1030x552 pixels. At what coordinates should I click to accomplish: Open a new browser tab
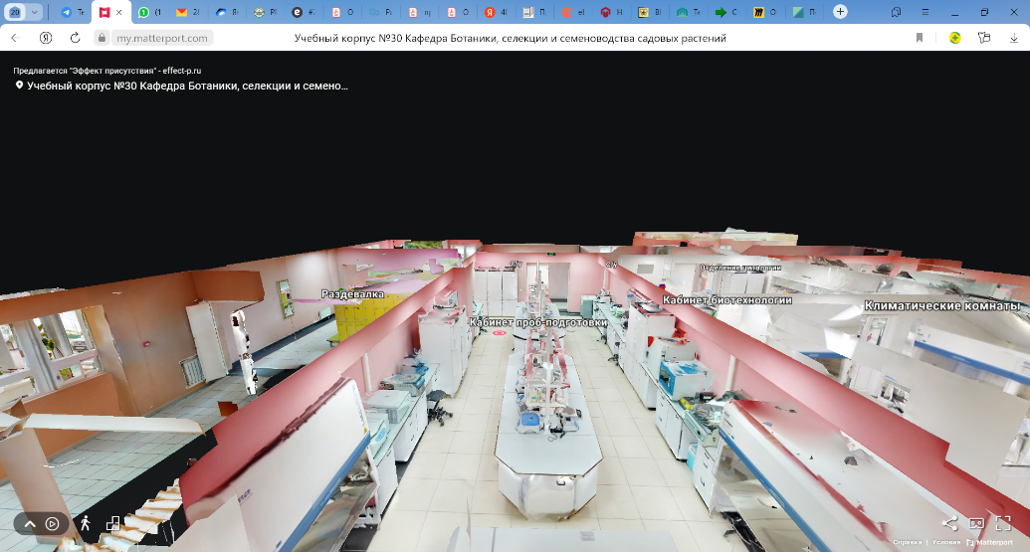click(x=840, y=12)
